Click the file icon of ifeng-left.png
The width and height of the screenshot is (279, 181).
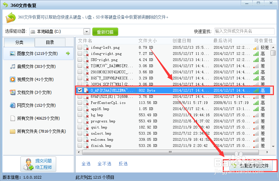coord(86,47)
